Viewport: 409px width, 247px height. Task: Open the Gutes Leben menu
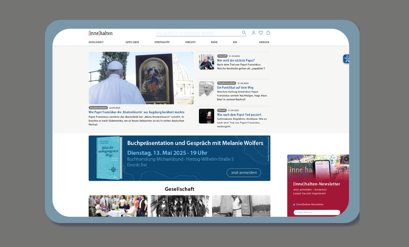coord(132,42)
